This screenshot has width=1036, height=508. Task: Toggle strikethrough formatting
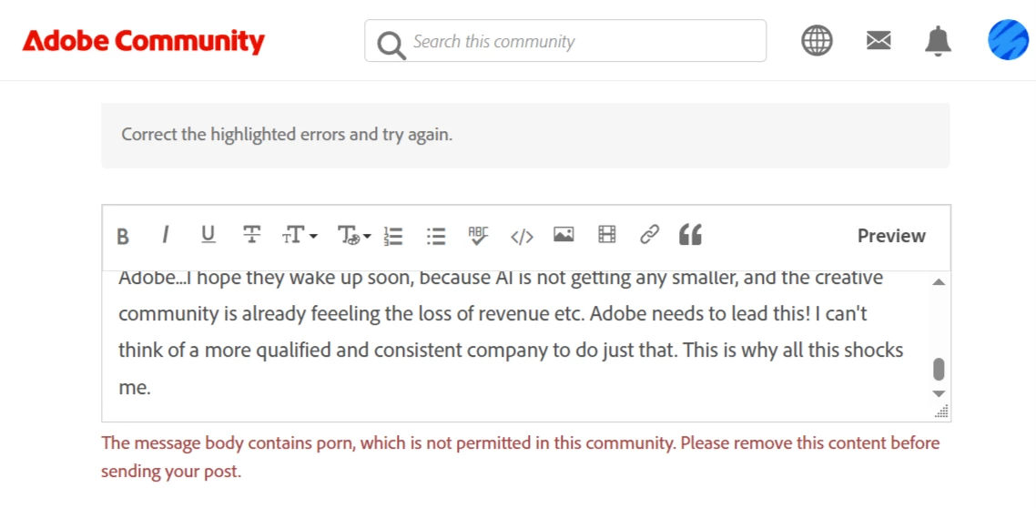[x=251, y=235]
